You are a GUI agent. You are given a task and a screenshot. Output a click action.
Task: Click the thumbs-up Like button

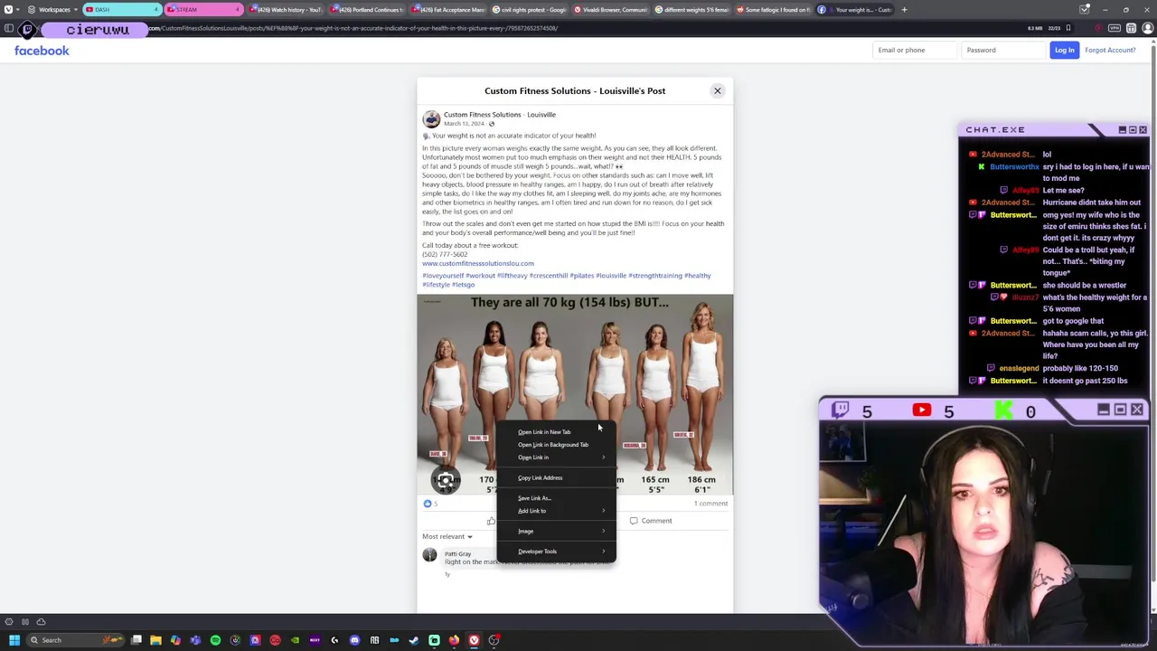pyautogui.click(x=491, y=521)
